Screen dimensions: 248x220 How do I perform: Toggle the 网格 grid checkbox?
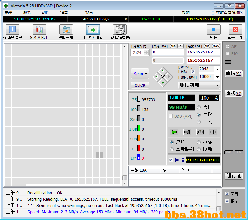tap(171, 160)
